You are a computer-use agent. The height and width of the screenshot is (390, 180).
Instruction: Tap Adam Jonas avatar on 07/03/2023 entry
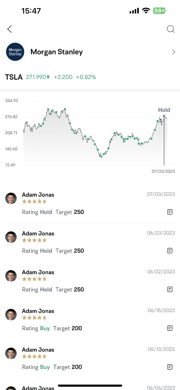click(x=11, y=198)
